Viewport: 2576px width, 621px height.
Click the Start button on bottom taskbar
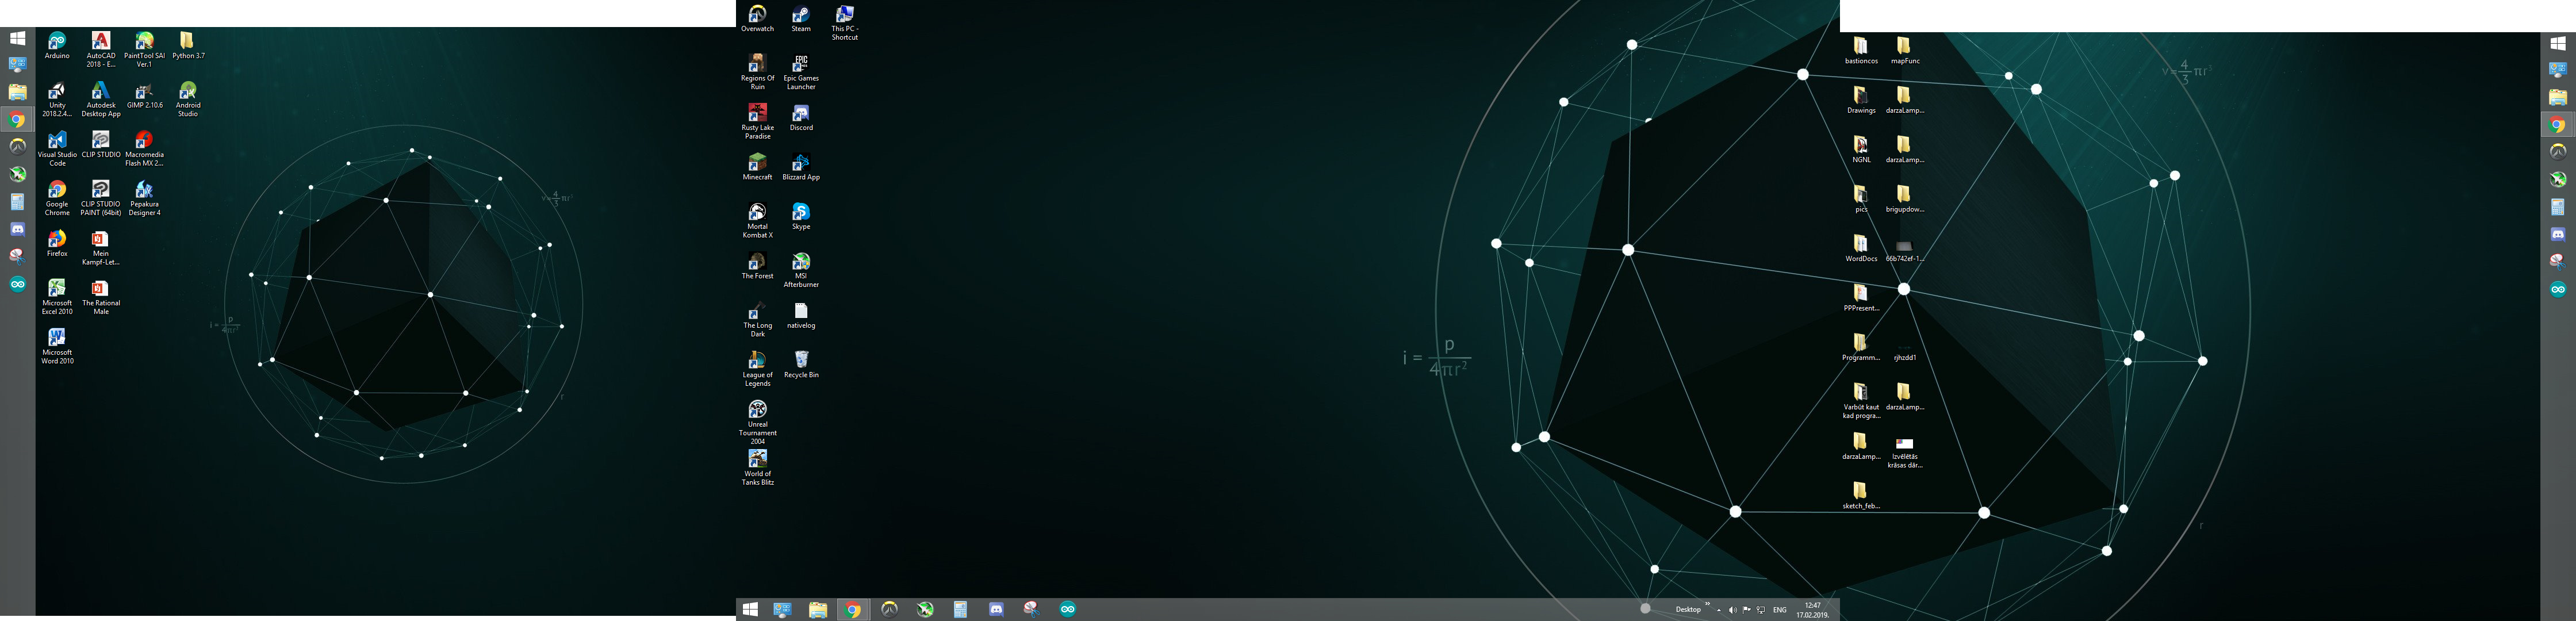(x=750, y=609)
